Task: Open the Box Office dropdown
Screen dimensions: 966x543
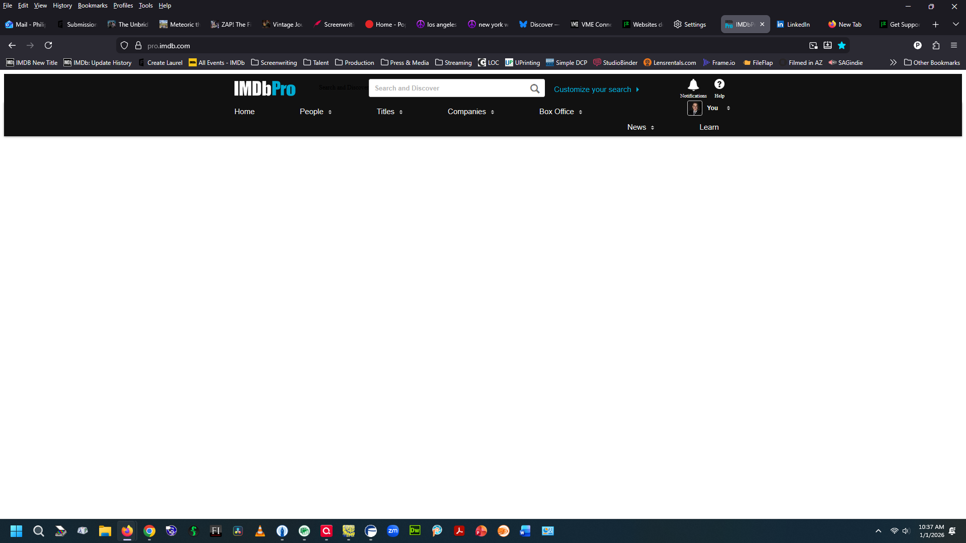Action: pyautogui.click(x=560, y=112)
